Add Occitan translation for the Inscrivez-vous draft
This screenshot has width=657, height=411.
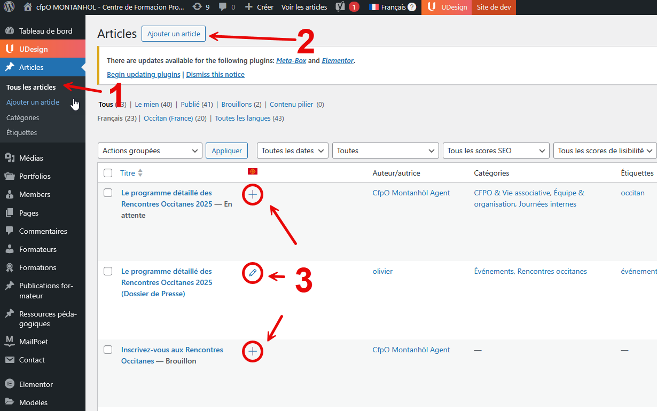(252, 351)
